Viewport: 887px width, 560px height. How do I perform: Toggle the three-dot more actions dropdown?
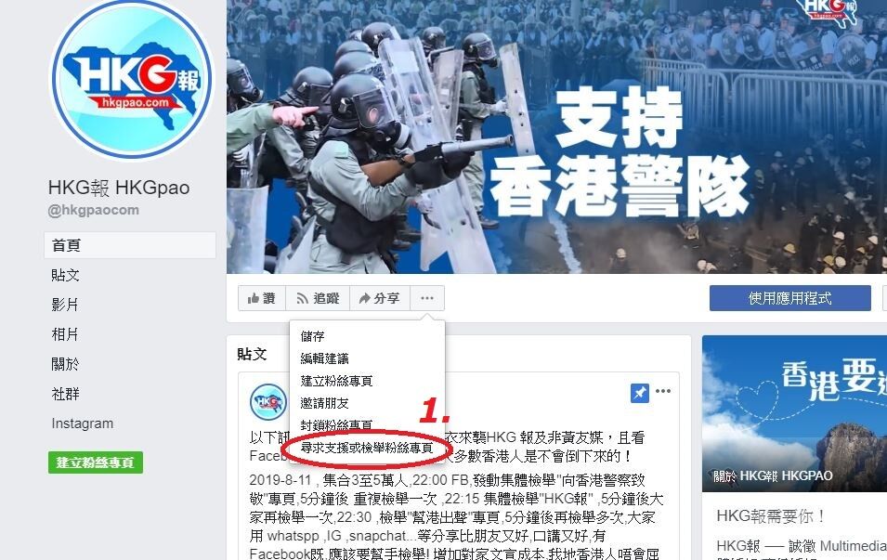click(427, 298)
